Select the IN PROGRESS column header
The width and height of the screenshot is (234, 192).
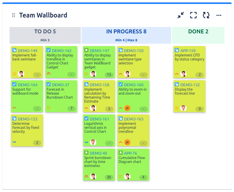tap(126, 35)
